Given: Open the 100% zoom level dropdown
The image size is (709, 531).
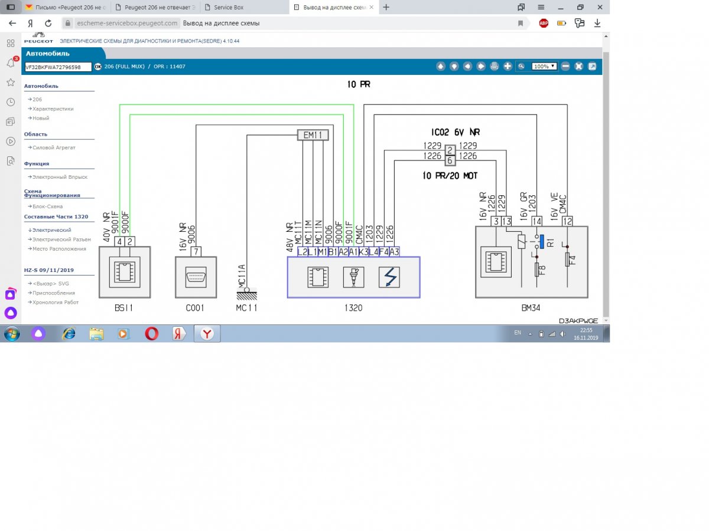Looking at the screenshot, I should 545,67.
